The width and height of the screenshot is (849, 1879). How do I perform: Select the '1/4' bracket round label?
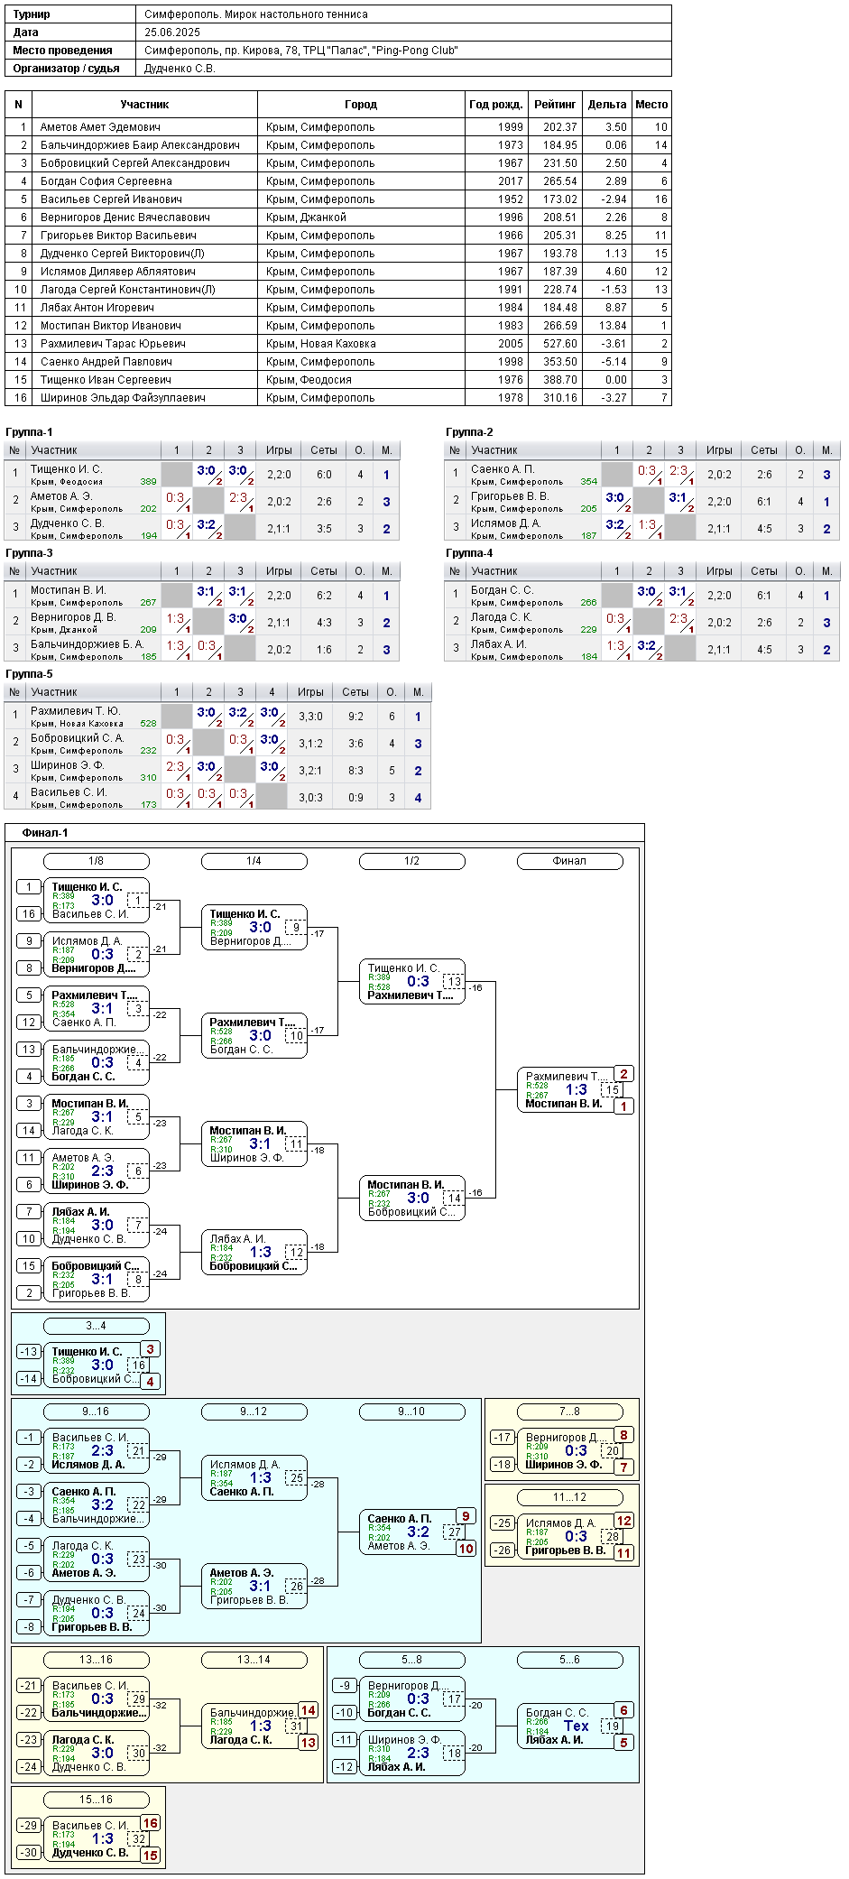254,861
